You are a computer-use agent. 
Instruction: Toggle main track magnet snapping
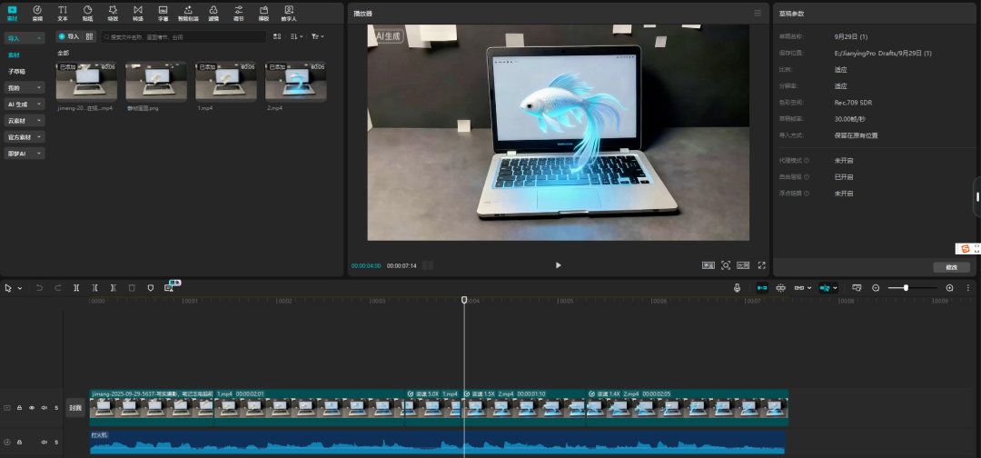[x=762, y=287]
